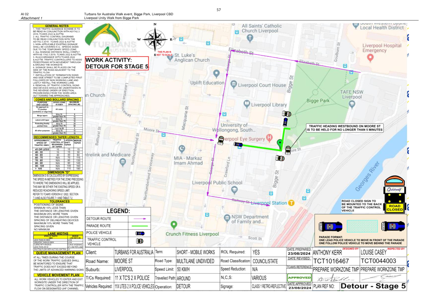Click the police vehicle on Bigge St
Viewport: 437px width, 308px height.
285,122
